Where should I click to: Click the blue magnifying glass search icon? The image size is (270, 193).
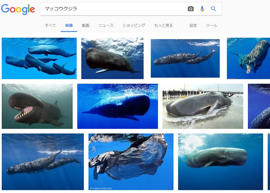(x=213, y=9)
